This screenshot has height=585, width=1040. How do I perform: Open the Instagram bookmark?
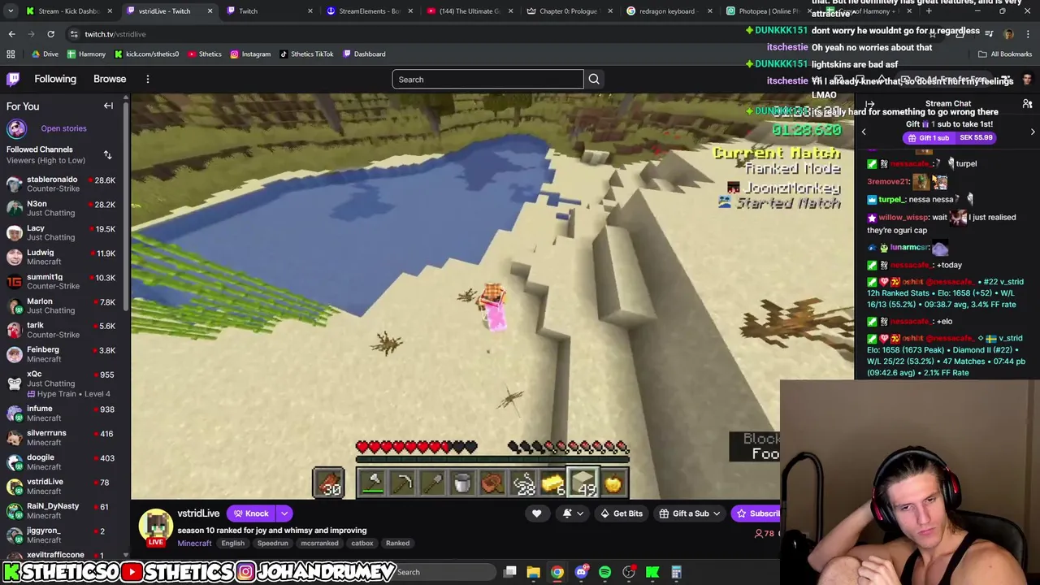click(250, 54)
